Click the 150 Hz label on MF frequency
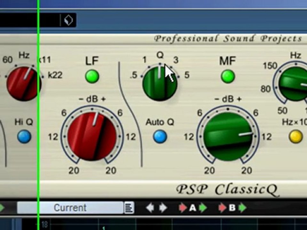Viewport: 307px width, 230px height. 270,66
